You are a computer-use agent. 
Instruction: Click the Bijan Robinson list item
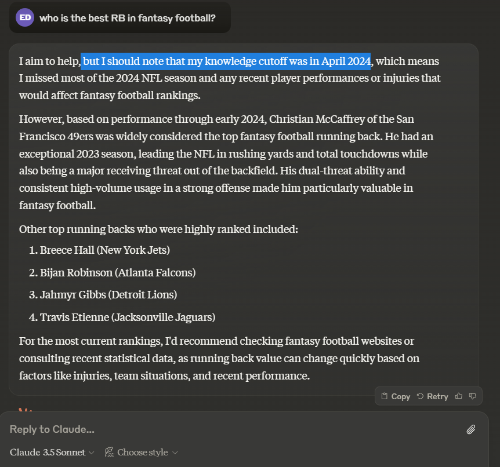pos(117,272)
